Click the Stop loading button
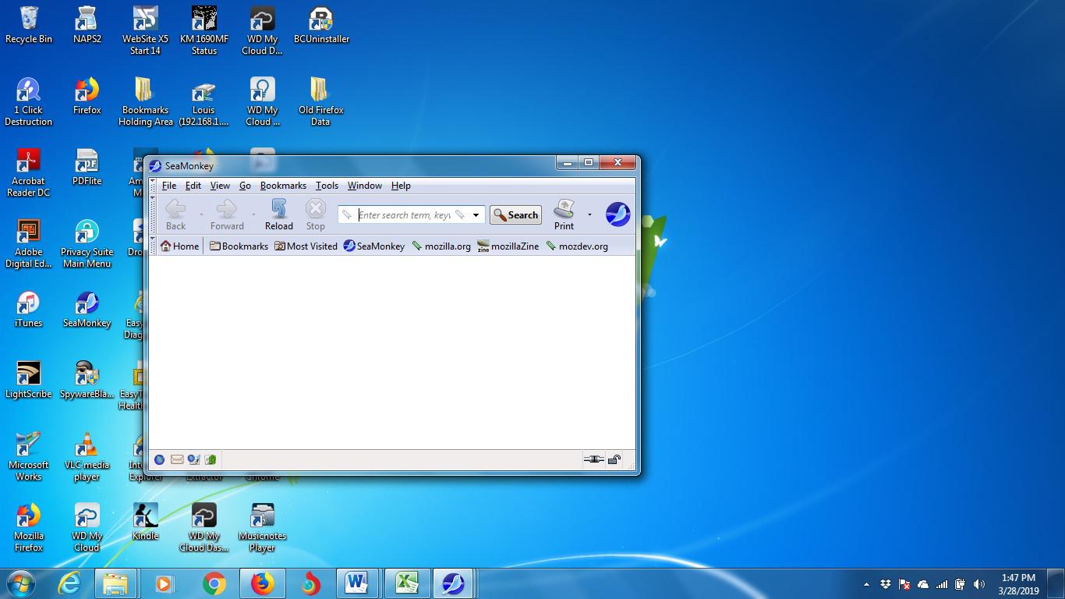Viewport: 1065px width, 599px height. tap(315, 214)
